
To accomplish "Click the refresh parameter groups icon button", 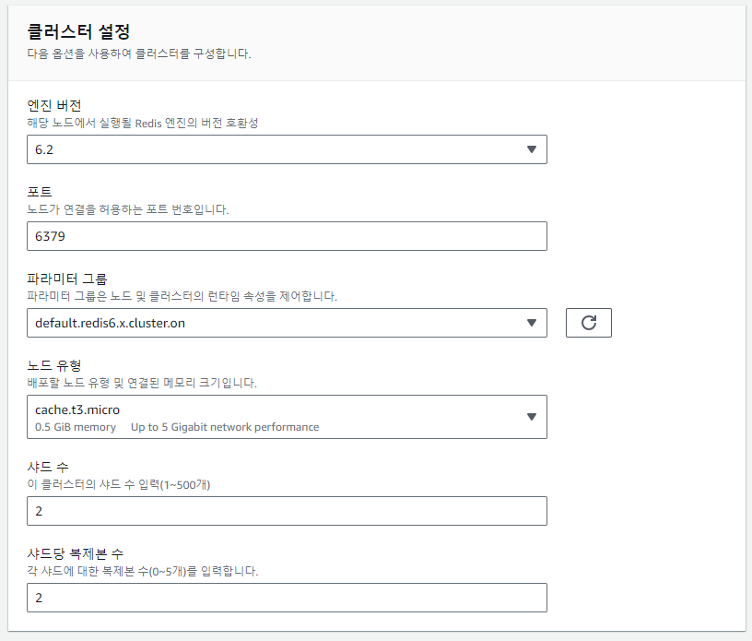I will (x=589, y=323).
